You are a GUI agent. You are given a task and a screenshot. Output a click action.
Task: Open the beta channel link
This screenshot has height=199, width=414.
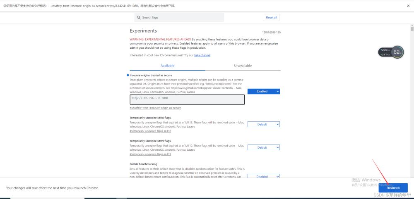202,55
